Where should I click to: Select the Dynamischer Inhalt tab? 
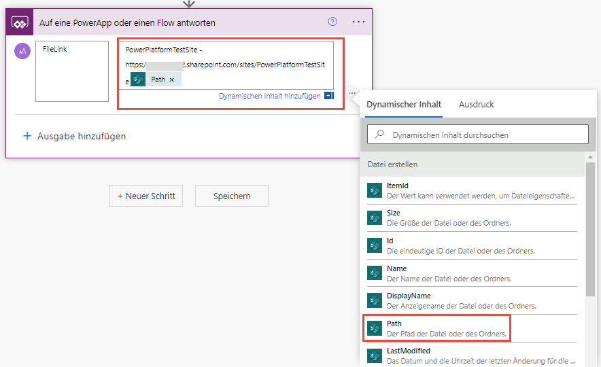click(404, 105)
